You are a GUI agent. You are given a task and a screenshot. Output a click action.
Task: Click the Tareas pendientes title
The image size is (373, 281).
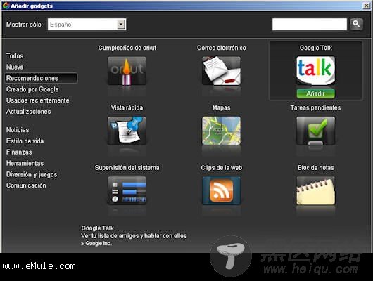316,108
